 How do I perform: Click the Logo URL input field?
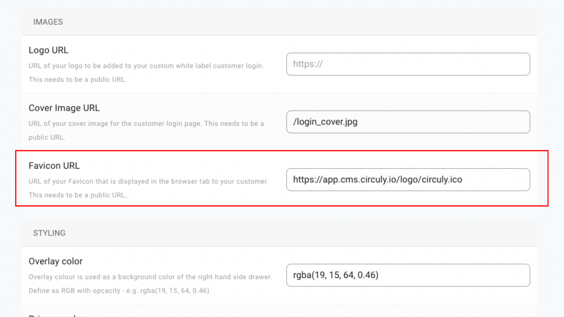(408, 64)
